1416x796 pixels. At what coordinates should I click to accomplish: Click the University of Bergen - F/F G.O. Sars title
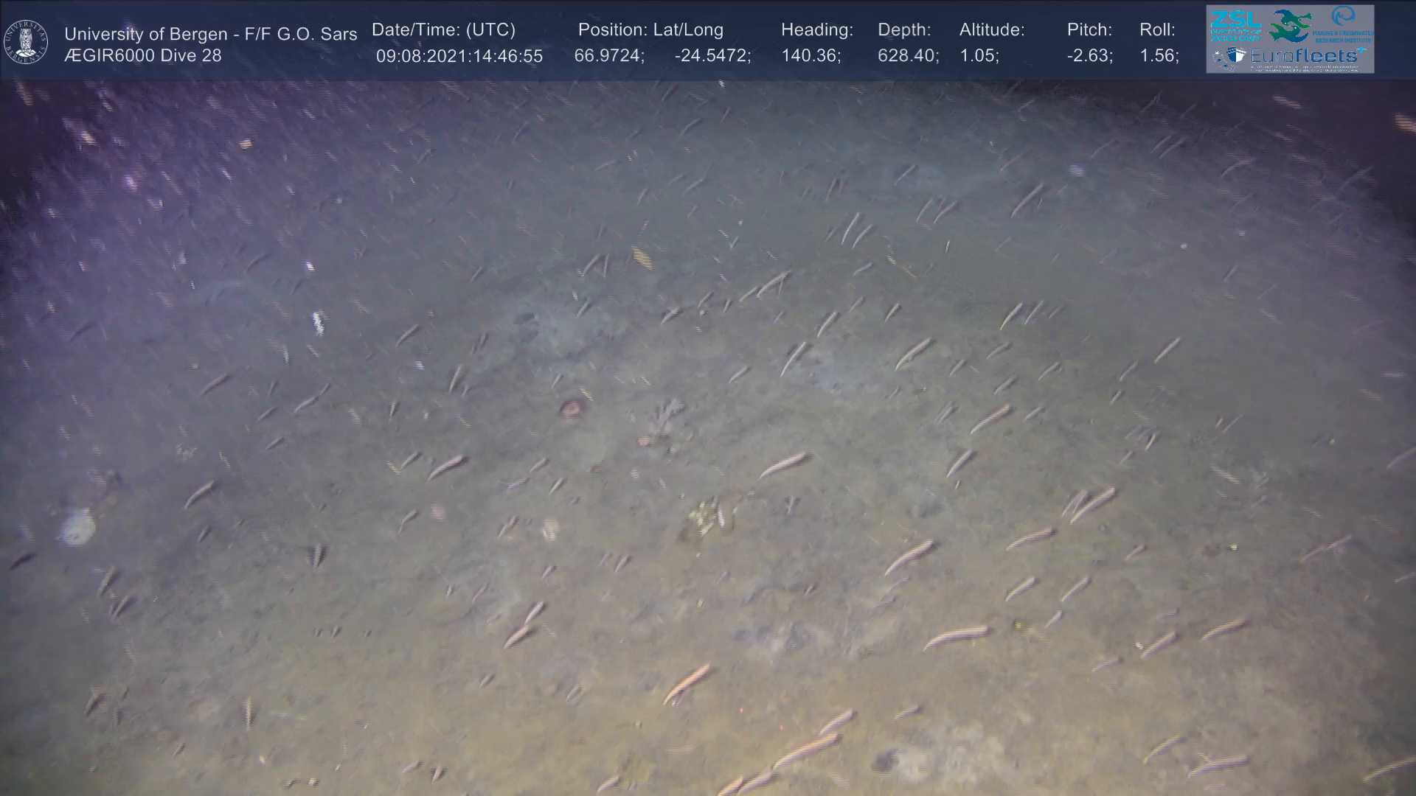click(210, 34)
